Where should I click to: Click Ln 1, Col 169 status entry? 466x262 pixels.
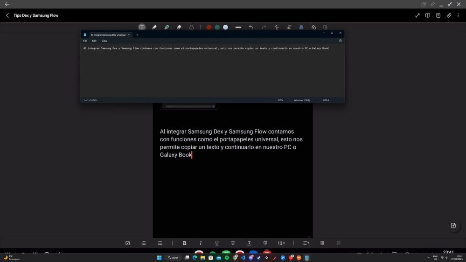(90, 100)
